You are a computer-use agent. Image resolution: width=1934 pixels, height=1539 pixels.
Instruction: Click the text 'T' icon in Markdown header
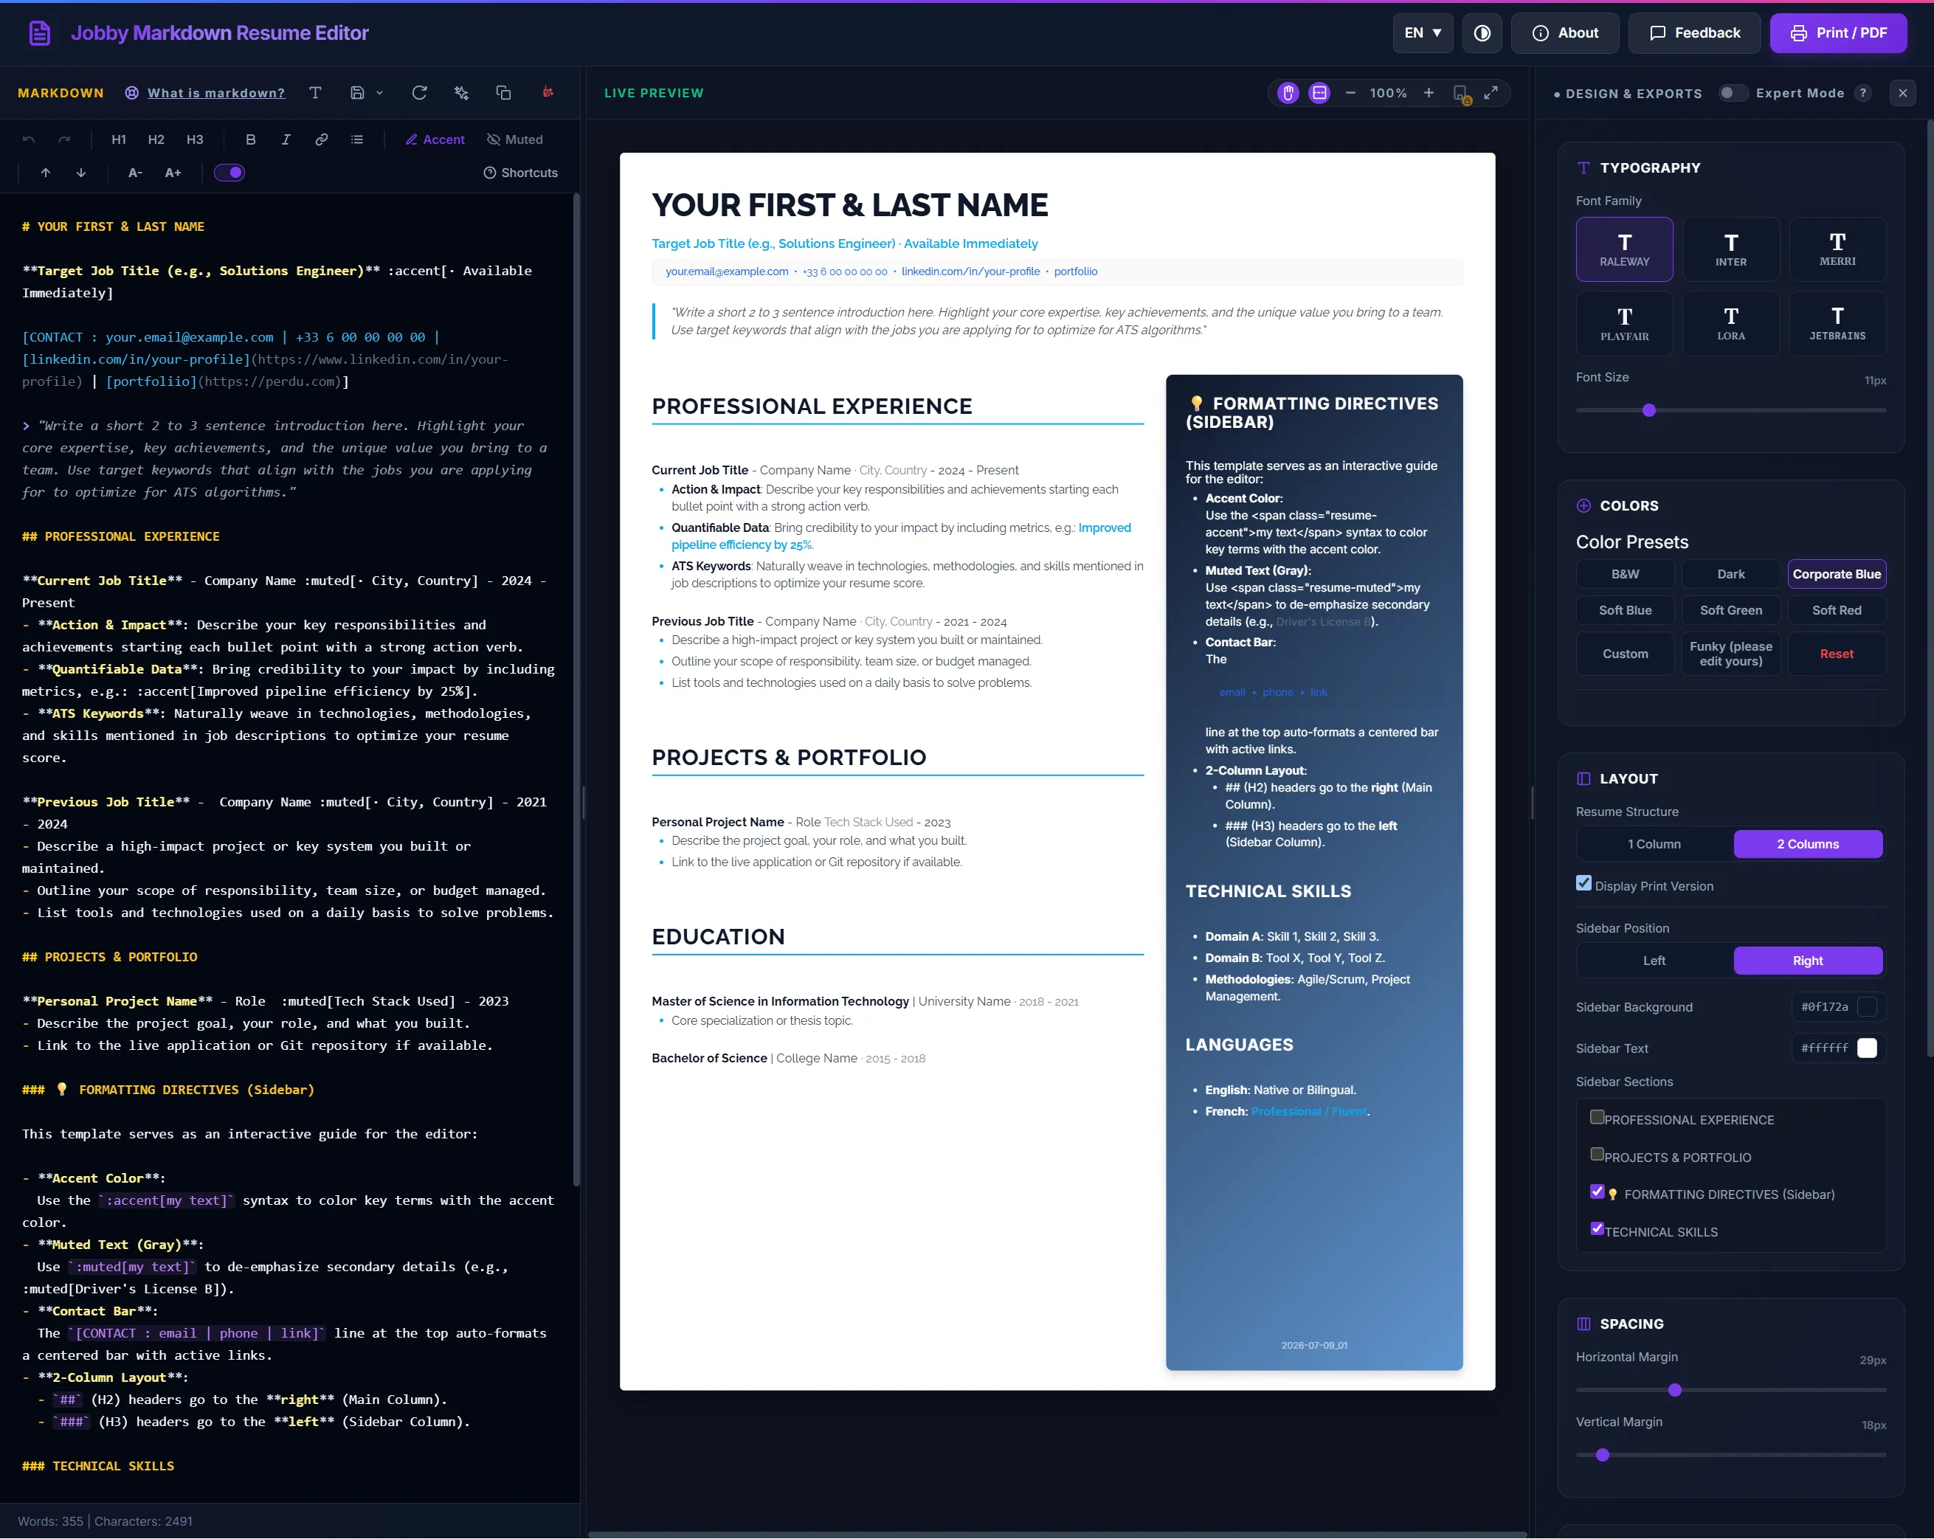click(315, 93)
